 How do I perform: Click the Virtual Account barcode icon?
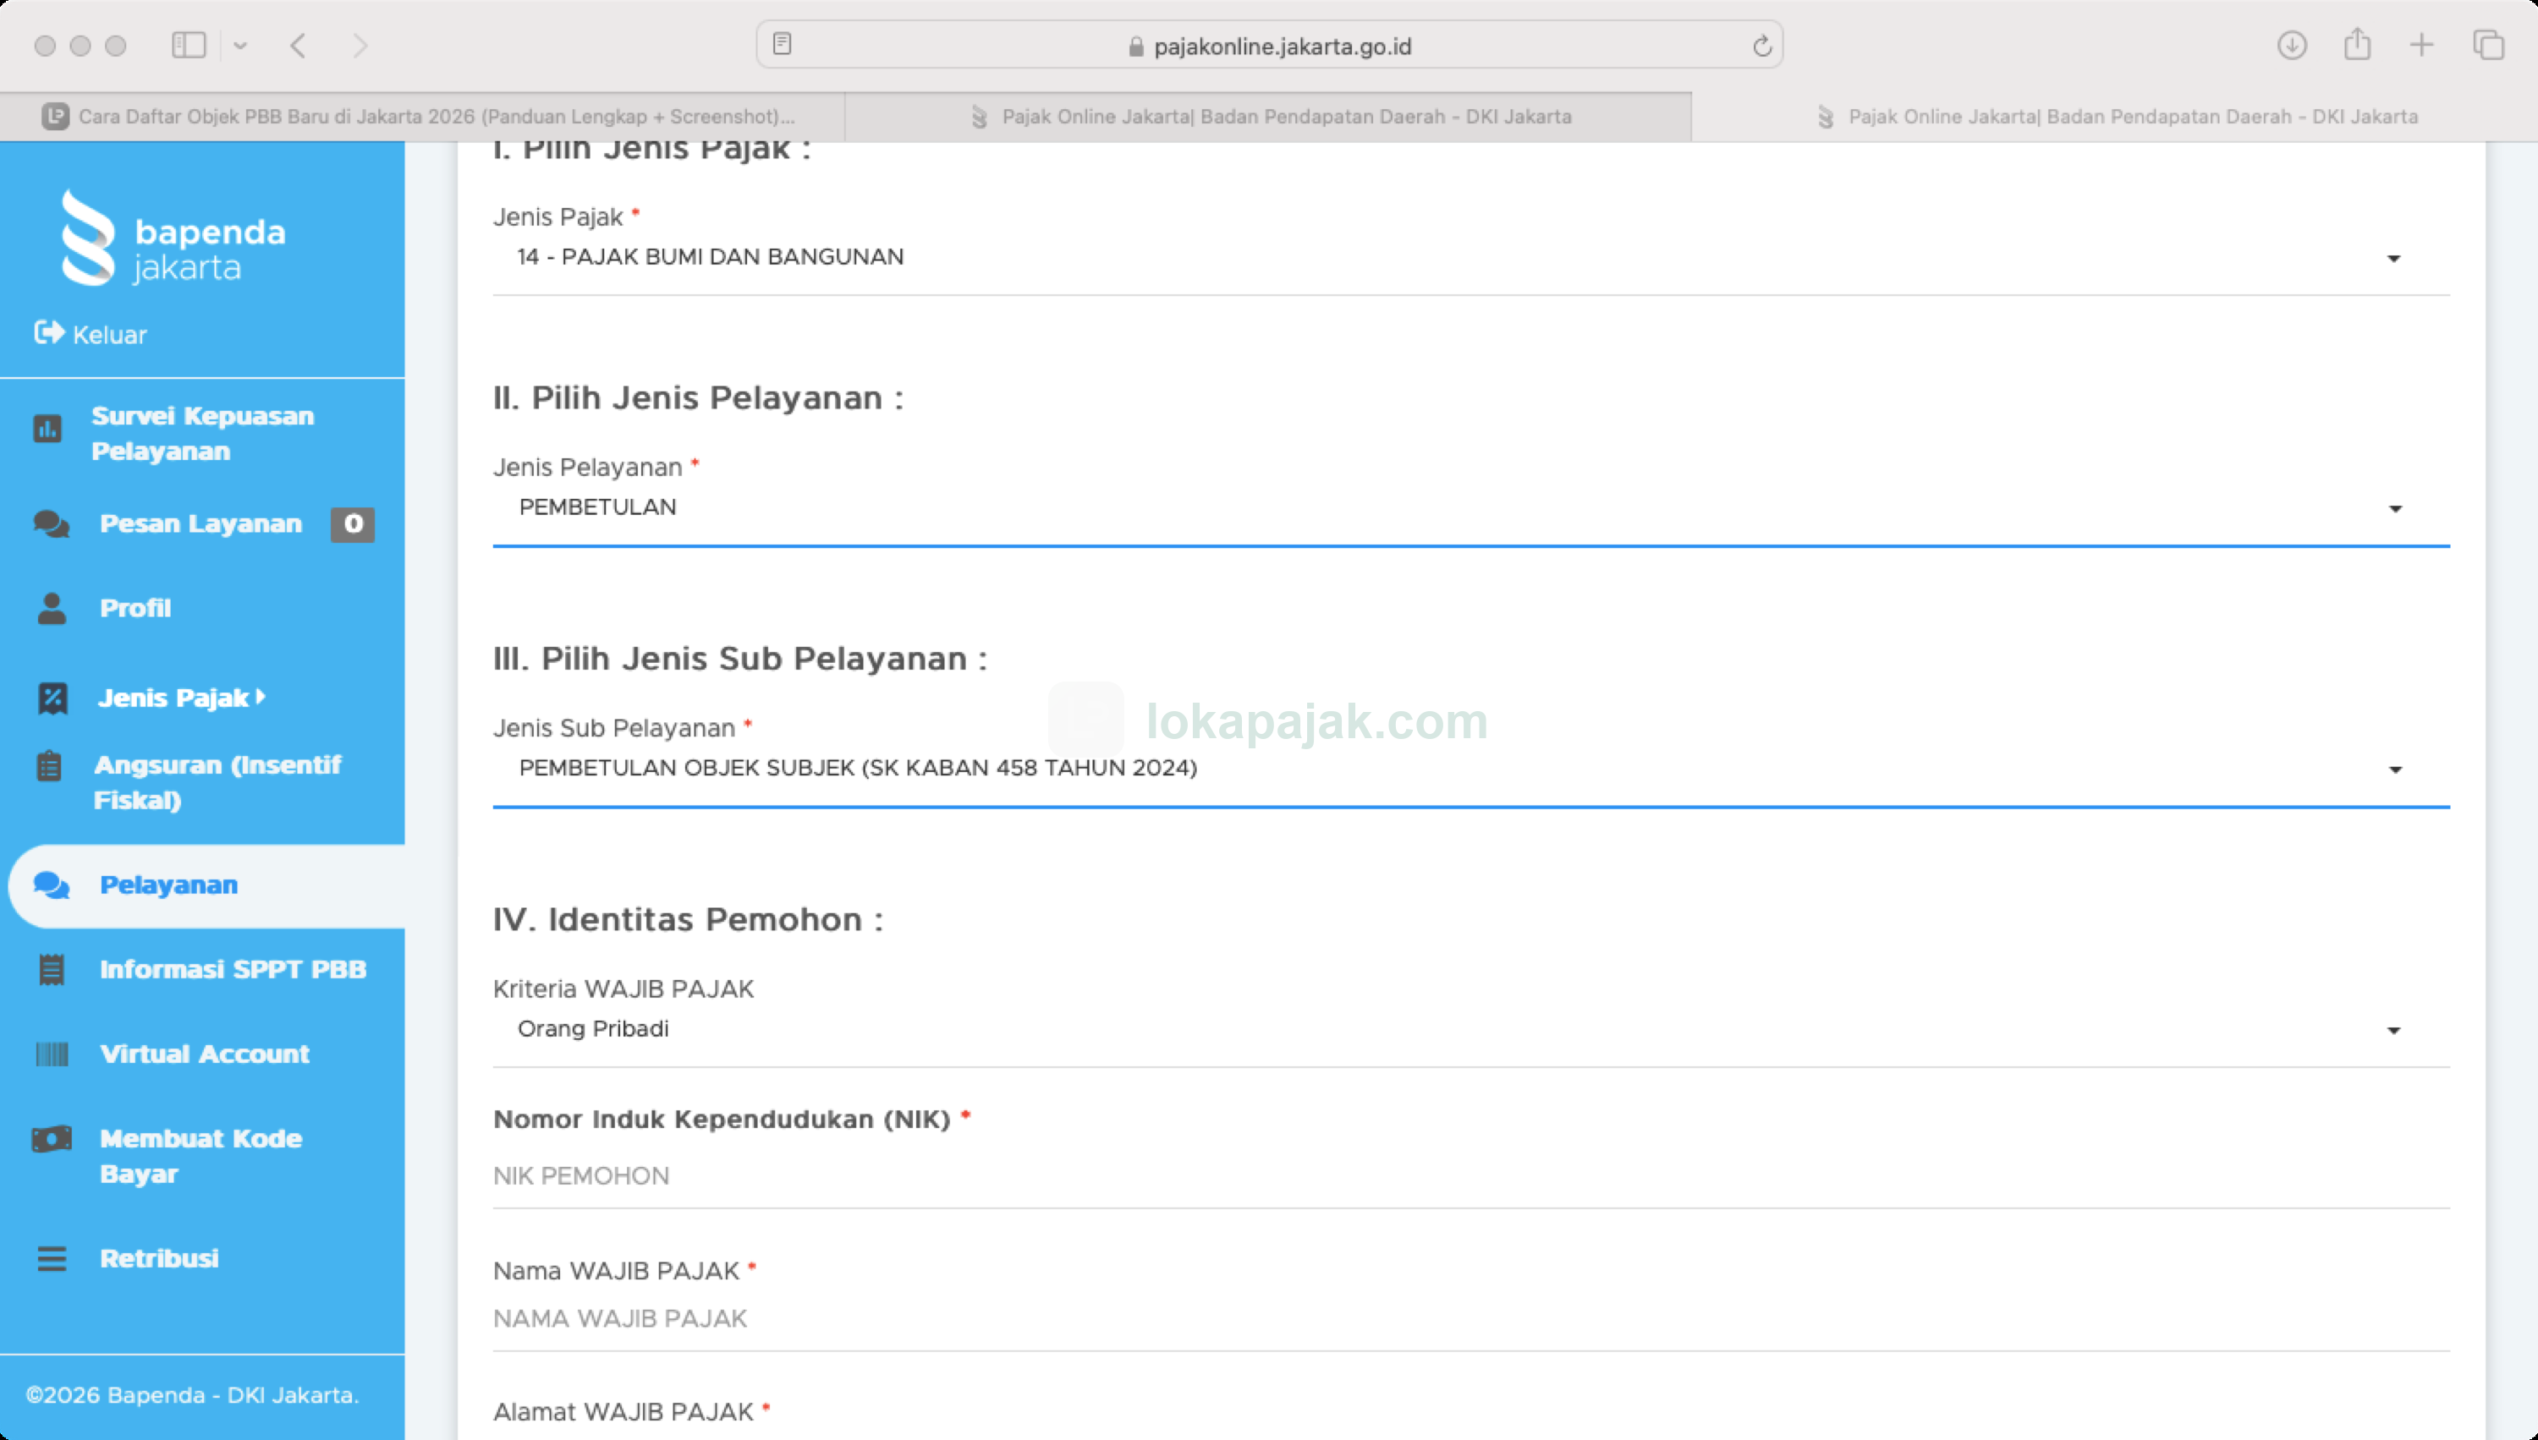[x=52, y=1054]
